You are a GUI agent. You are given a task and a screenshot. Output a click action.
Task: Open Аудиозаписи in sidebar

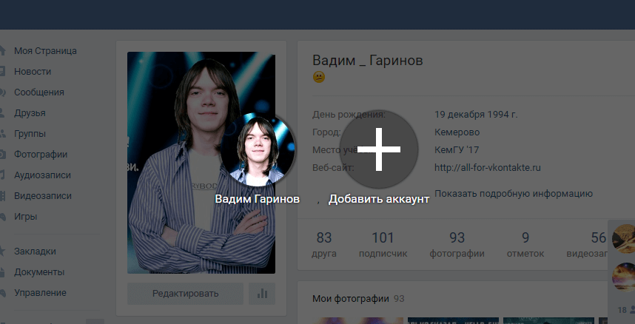coord(42,175)
